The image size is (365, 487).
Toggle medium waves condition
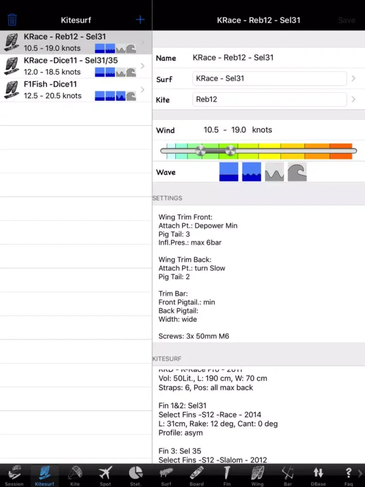tap(274, 172)
